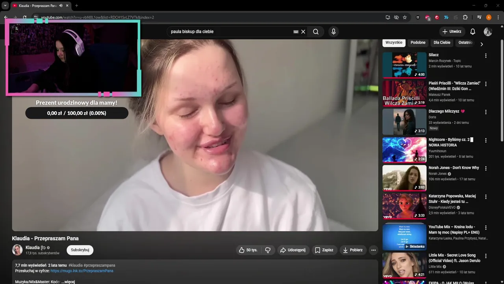Close the Klaudia - Przepraszam Pana tab
The height and width of the screenshot is (284, 504).
[67, 6]
